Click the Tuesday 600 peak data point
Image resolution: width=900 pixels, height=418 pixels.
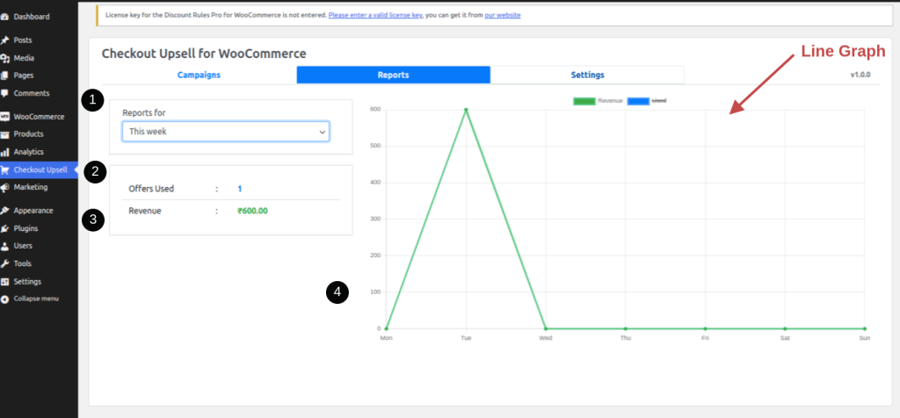[466, 110]
